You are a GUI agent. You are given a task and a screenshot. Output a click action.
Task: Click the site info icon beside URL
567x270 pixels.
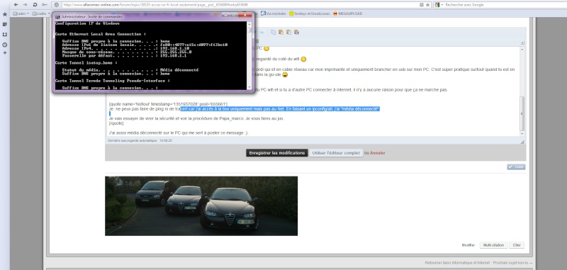(x=57, y=5)
